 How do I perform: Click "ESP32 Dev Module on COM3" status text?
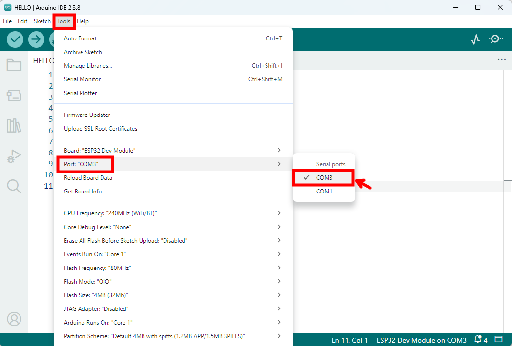click(422, 340)
